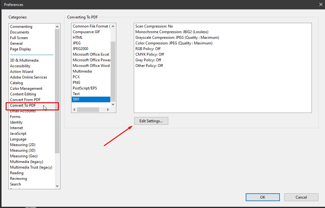Select Action Wizard category

click(22, 72)
